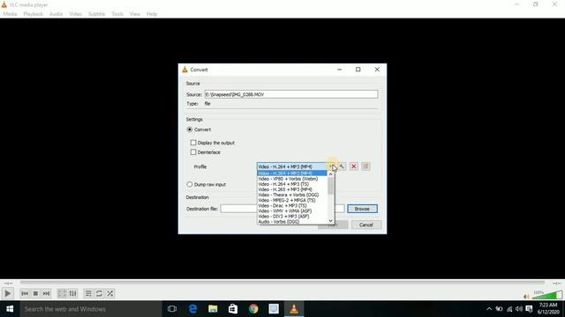Click the playback seek bar
The image size is (565, 317).
(x=282, y=284)
